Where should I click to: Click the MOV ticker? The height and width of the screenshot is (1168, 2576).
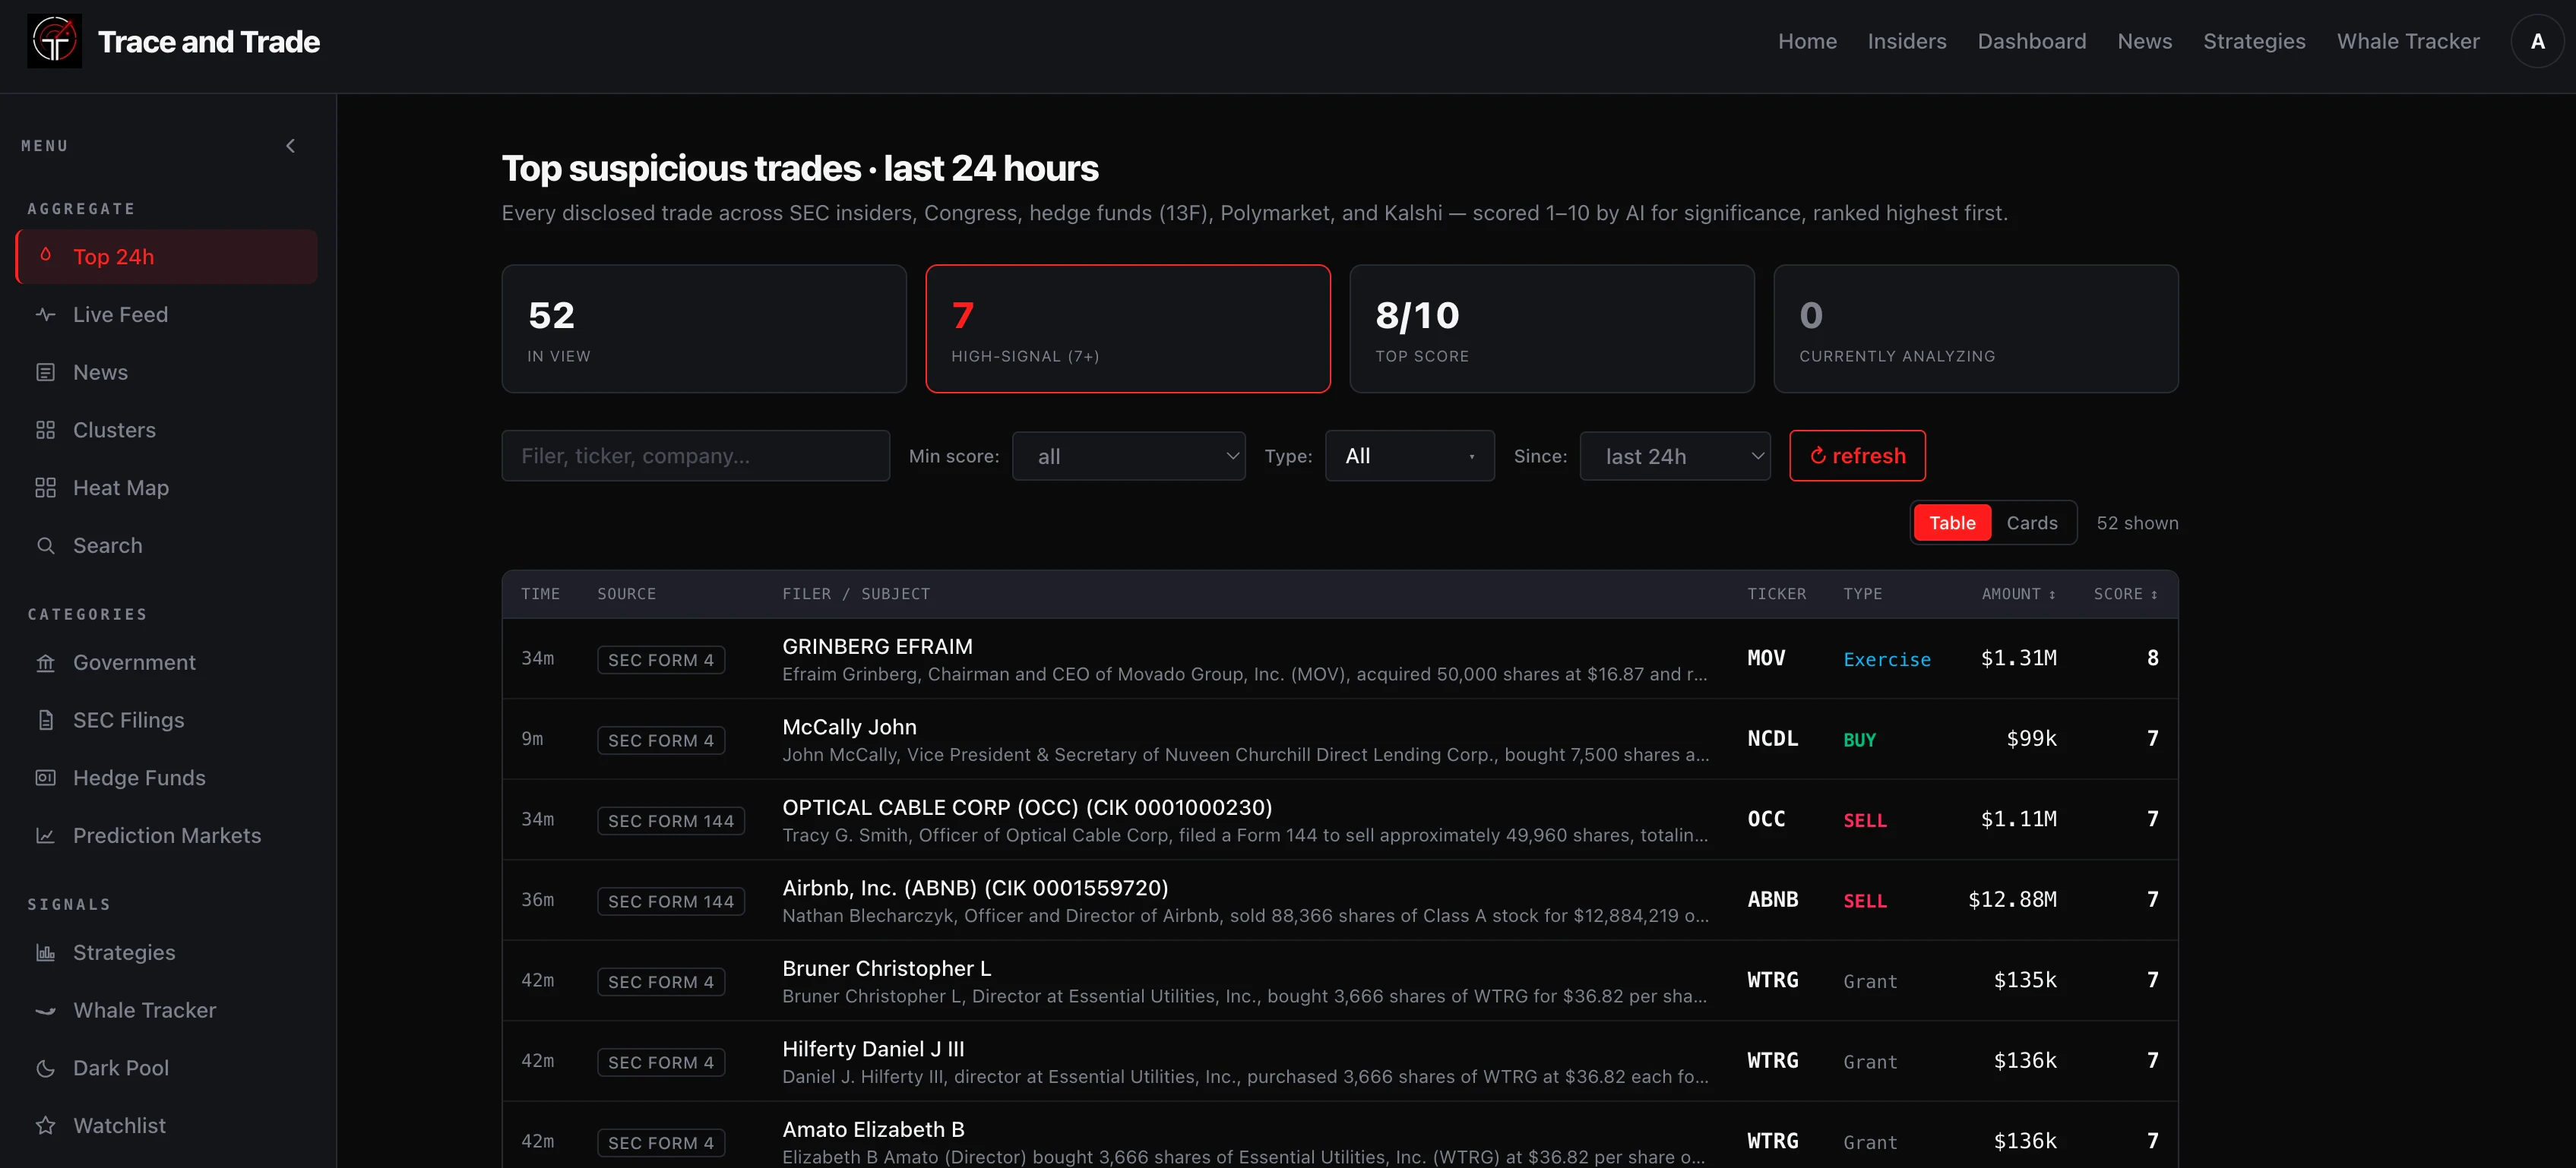point(1766,658)
